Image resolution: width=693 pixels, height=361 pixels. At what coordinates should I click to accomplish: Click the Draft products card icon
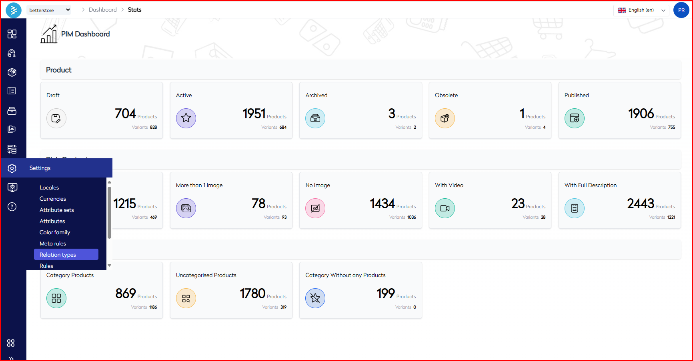56,118
